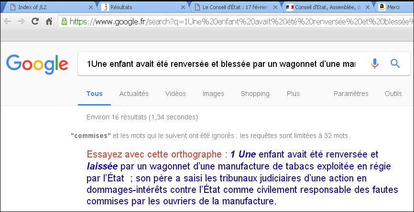Start voice search with microphone icon

[x=375, y=64]
